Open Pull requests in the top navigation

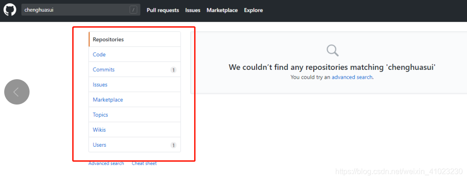[x=163, y=10]
